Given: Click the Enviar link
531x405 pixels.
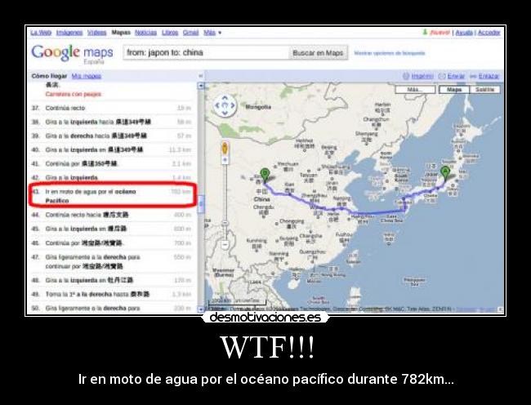Looking at the screenshot, I should [456, 76].
